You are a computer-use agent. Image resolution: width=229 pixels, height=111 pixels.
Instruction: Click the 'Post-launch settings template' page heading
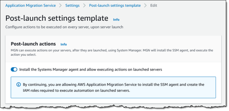pos(57,18)
